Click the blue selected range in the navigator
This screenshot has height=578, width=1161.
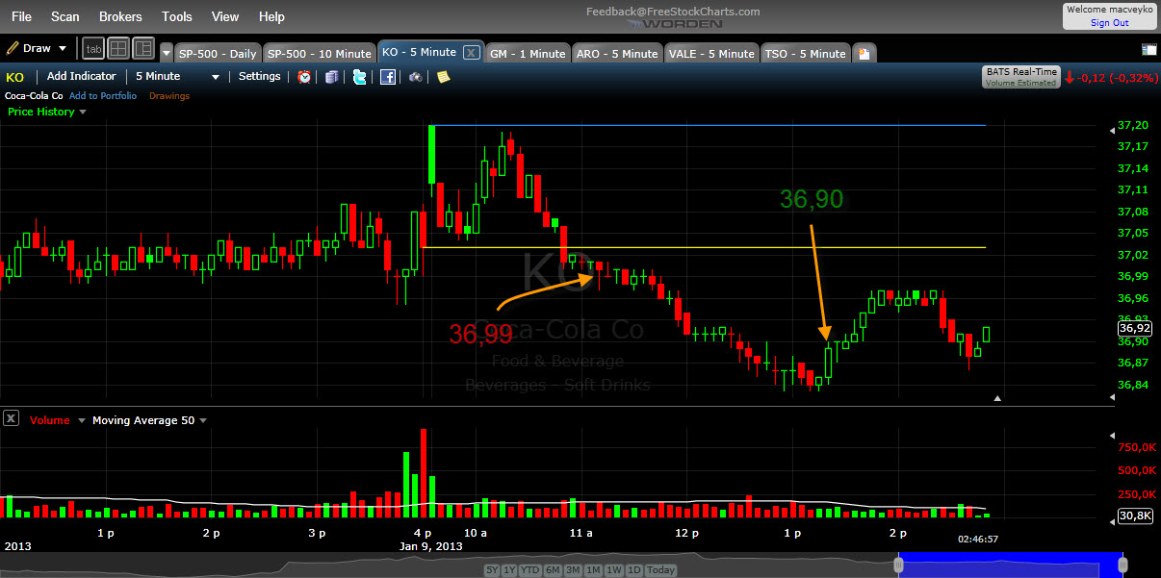pyautogui.click(x=1011, y=565)
